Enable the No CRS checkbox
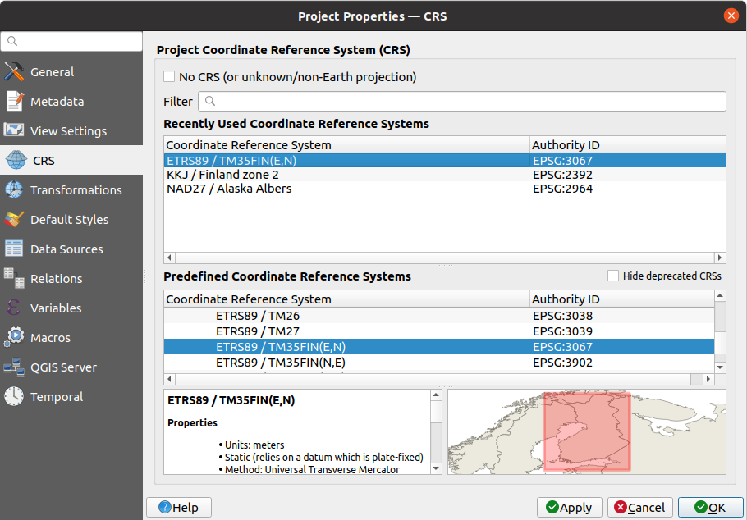 pyautogui.click(x=168, y=76)
